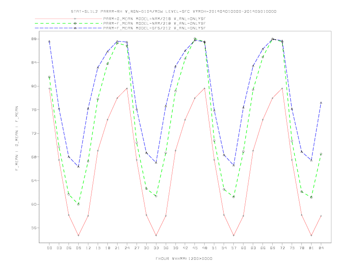Click x-axis tick label 69
The image size is (350, 270).
pos(273,248)
